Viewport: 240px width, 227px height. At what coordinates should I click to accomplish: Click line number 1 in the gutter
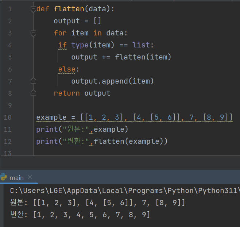(x=10, y=9)
